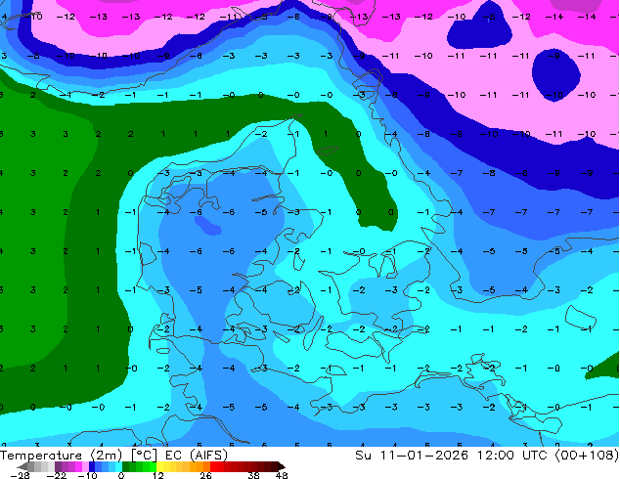
Task: Click the bright red swatch at 26 in legend
Action: point(213,466)
